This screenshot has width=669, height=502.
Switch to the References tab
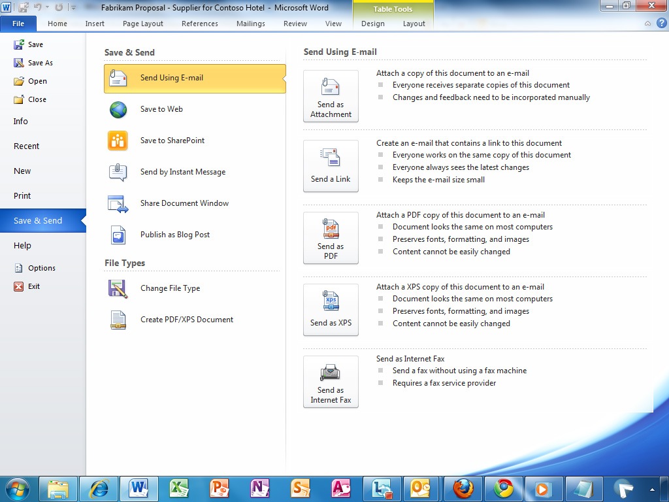pos(200,24)
